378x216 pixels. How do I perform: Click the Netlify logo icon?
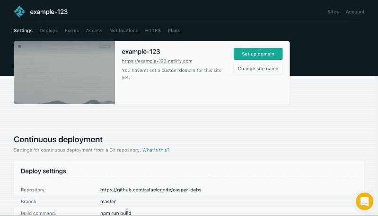pyautogui.click(x=19, y=11)
